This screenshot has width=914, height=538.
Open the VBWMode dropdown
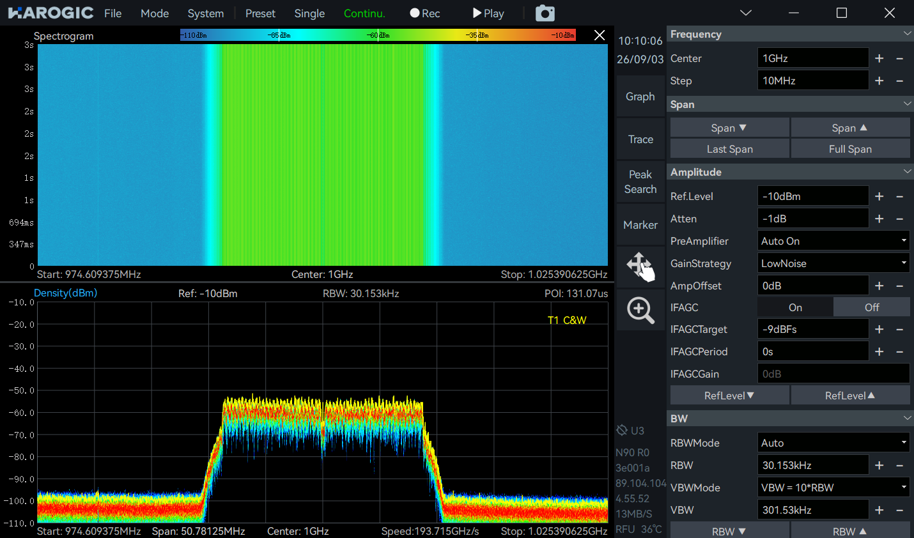(833, 488)
